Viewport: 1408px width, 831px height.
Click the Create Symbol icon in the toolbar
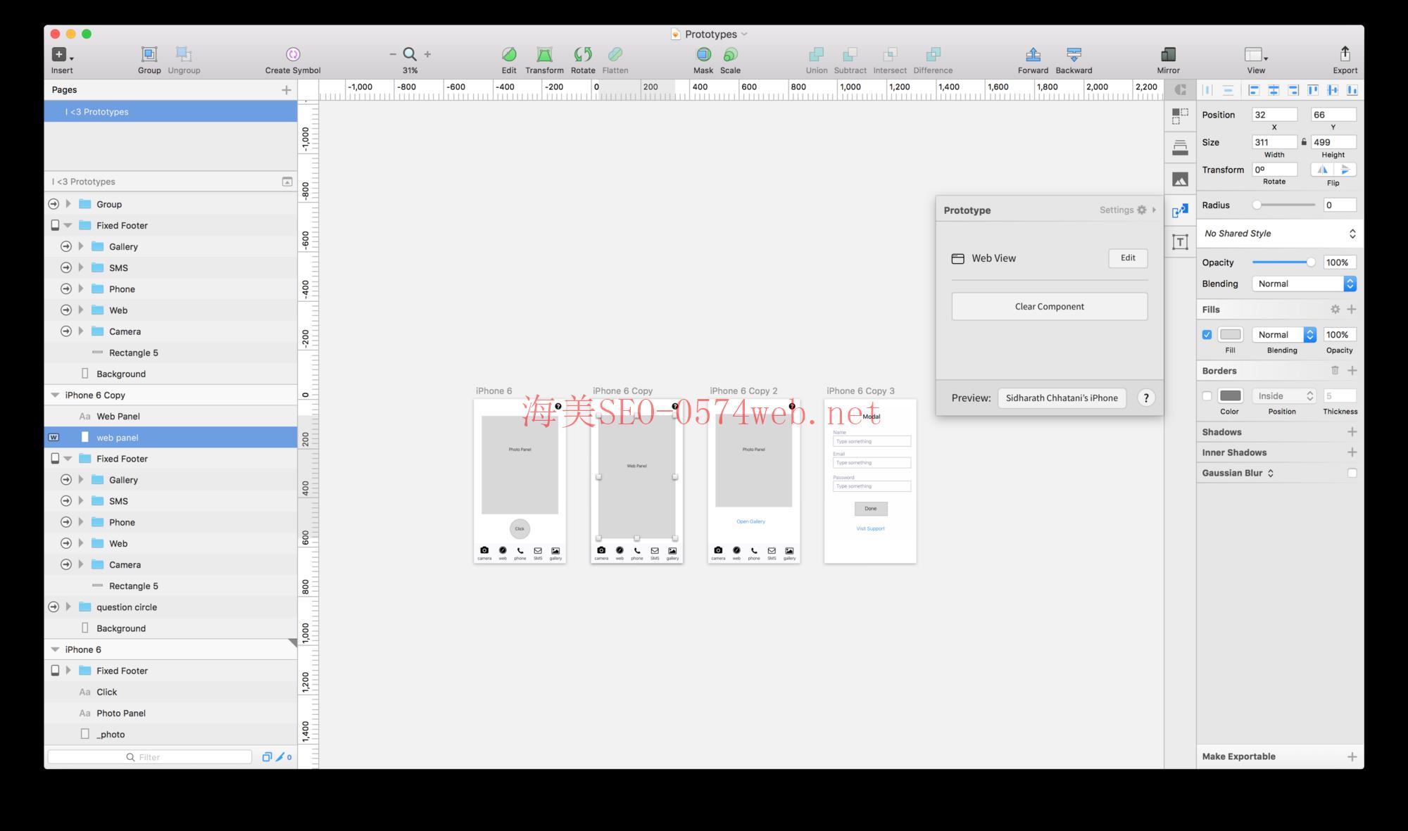coord(292,54)
